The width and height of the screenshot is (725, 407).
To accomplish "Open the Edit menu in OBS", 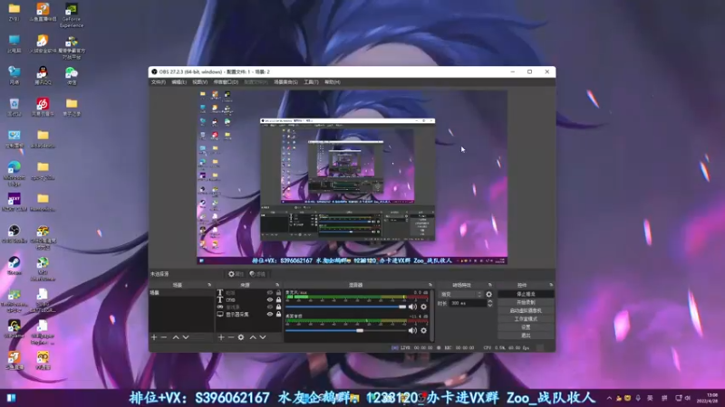I will coord(179,82).
